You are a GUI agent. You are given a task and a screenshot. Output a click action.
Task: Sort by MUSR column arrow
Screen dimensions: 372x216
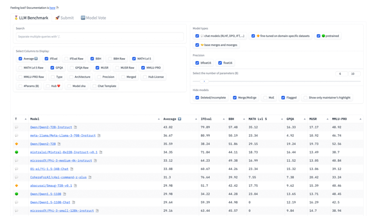[328, 119]
